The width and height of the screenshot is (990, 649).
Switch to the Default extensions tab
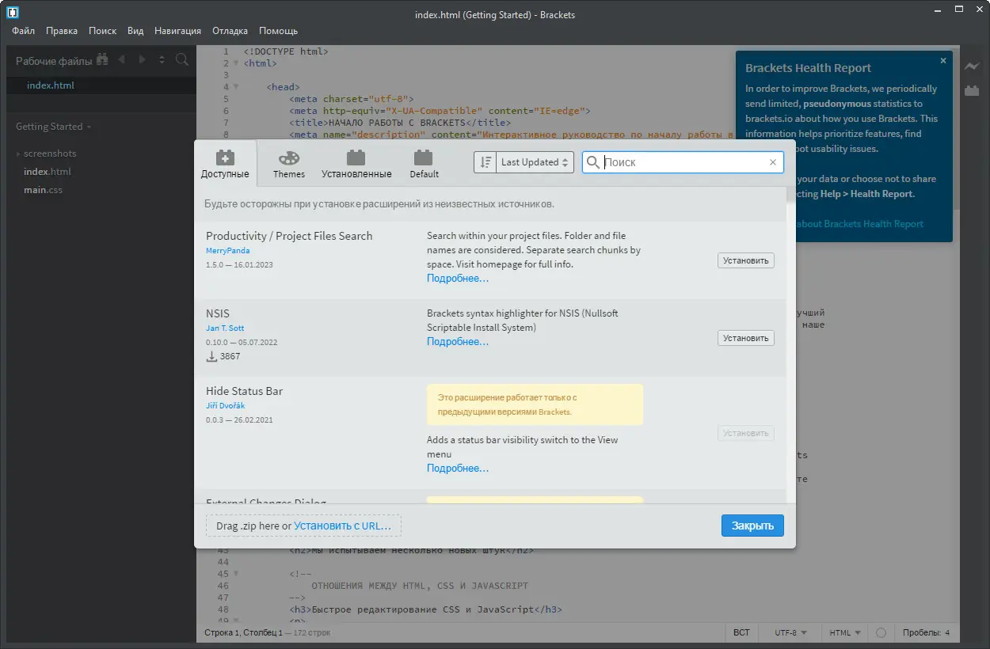click(x=424, y=164)
